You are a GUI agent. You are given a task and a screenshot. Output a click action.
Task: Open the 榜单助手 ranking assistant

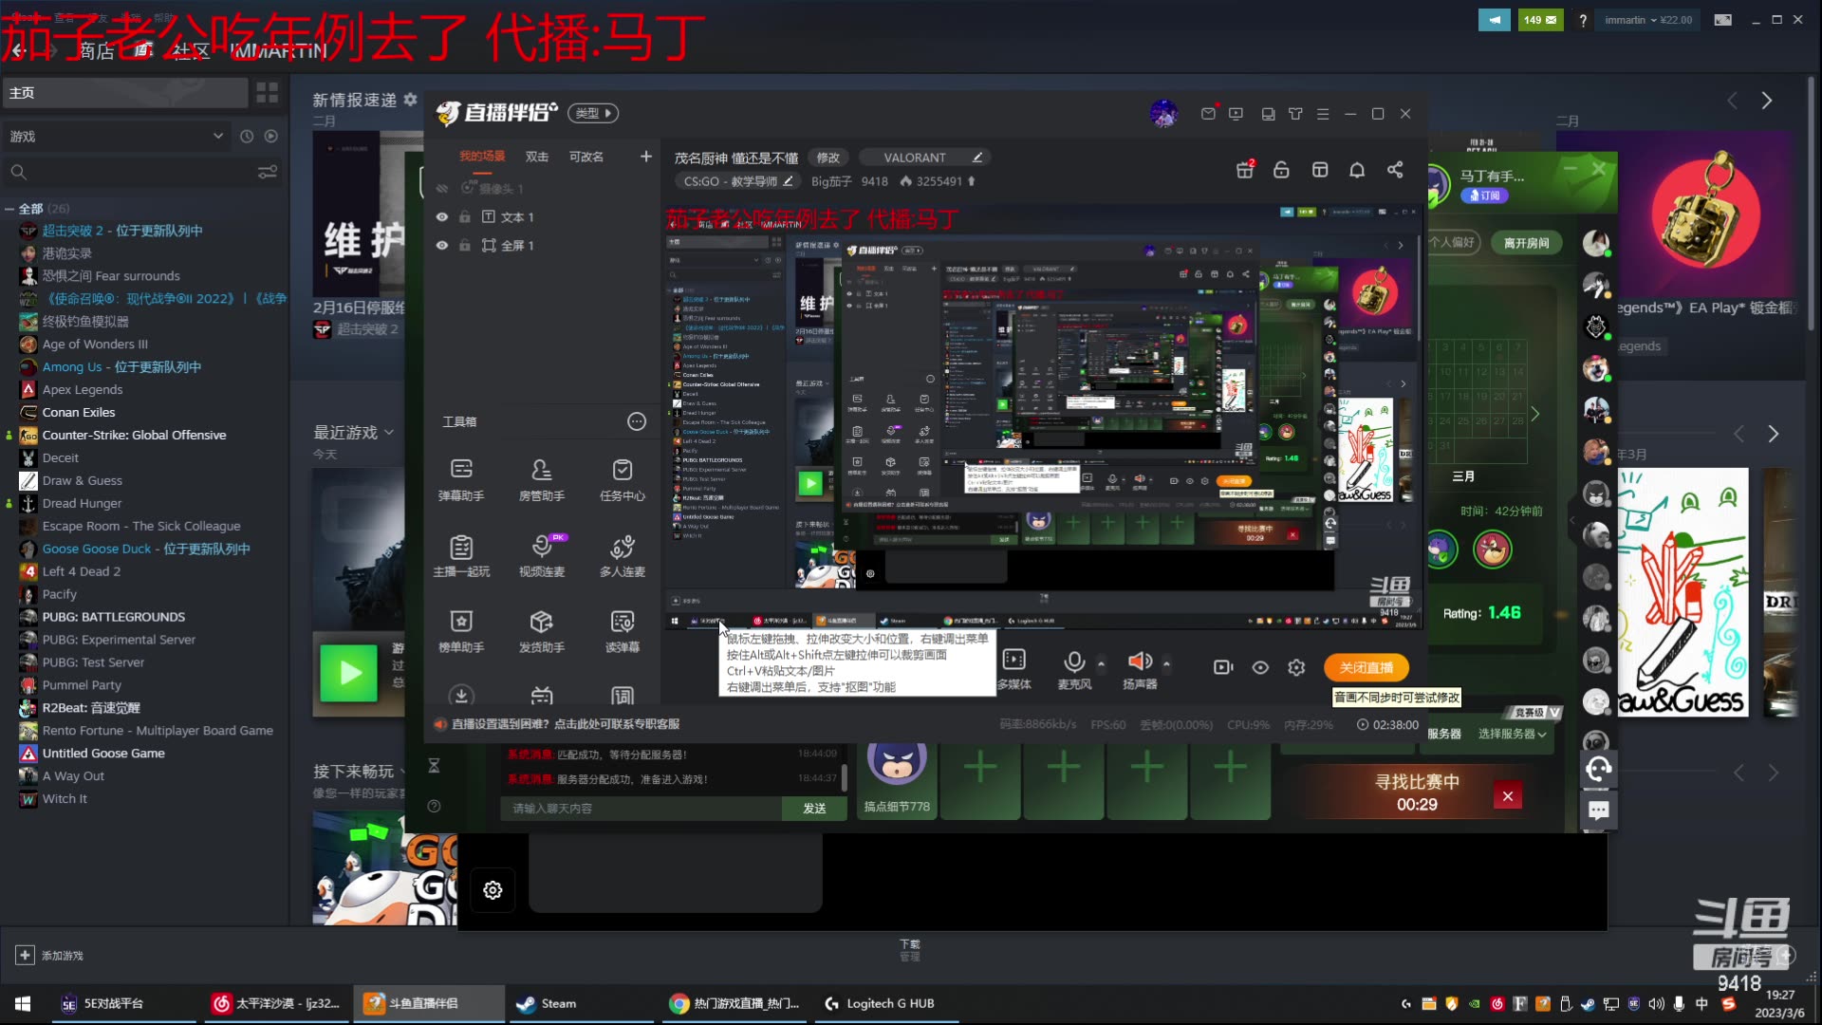tap(461, 631)
